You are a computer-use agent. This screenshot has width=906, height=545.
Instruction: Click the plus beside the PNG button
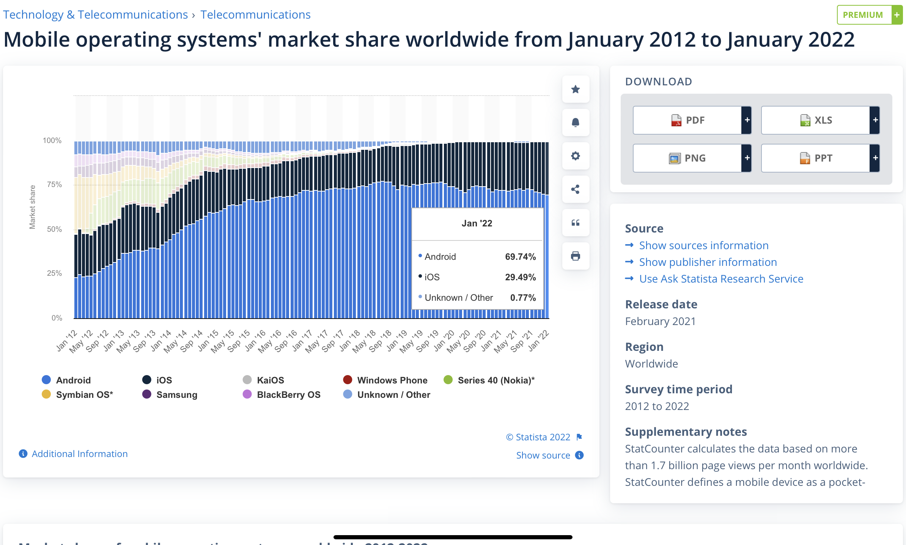(747, 158)
